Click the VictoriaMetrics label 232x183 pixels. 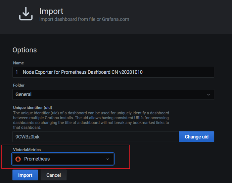click(x=27, y=150)
